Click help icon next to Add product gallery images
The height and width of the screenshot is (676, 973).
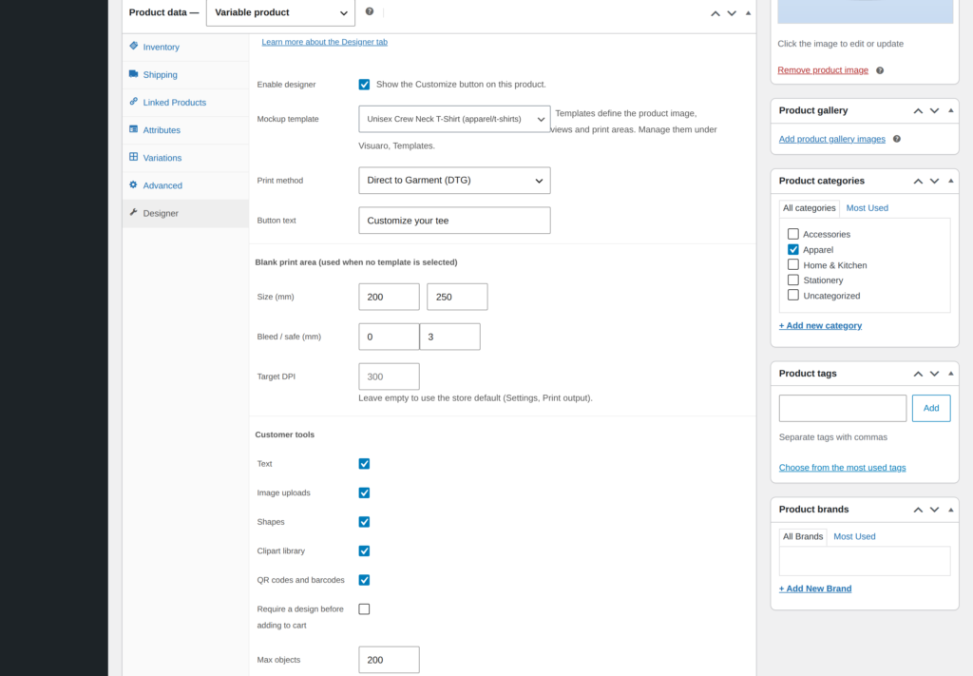(x=897, y=139)
